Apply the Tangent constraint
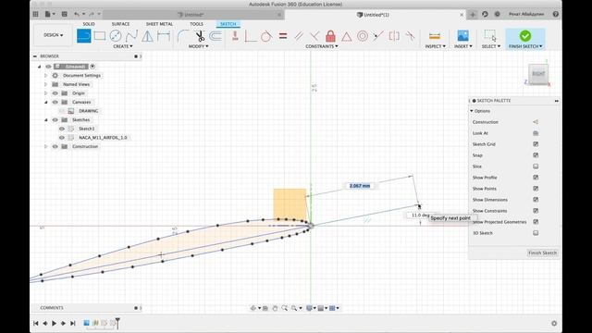 point(266,36)
